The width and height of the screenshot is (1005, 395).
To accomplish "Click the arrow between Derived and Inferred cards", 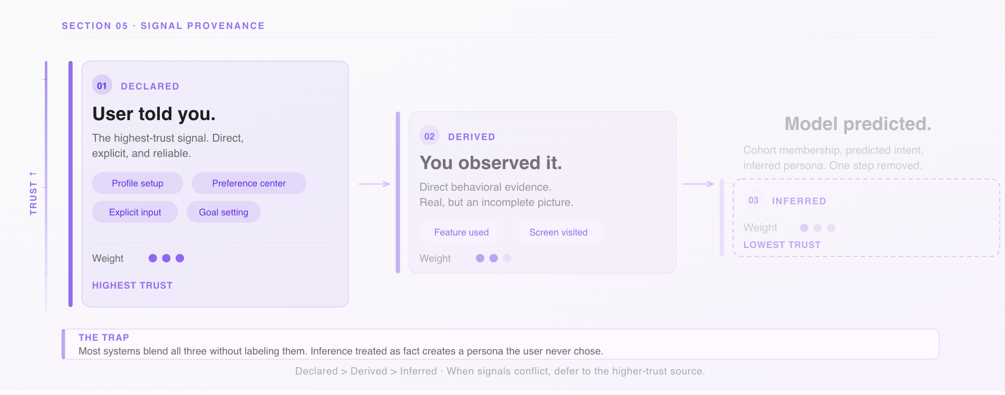I will point(698,184).
